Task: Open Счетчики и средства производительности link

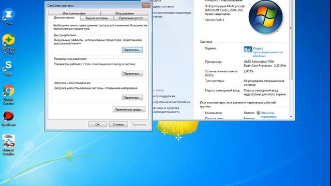Action: tap(166, 110)
